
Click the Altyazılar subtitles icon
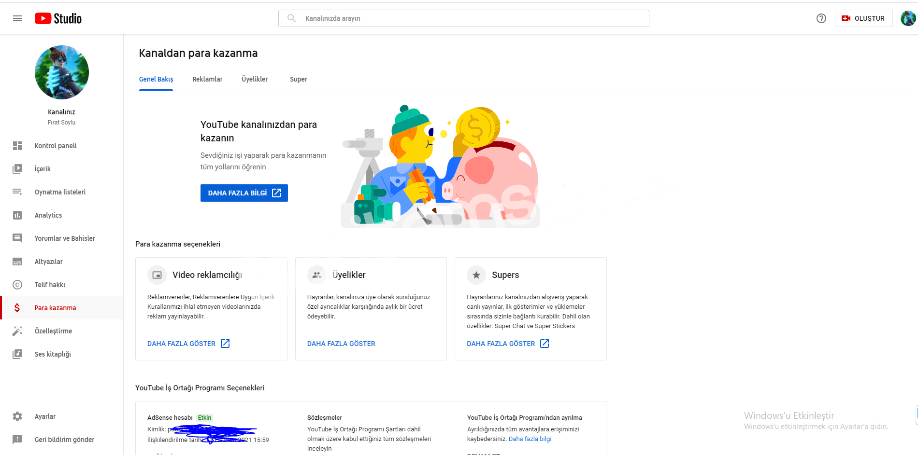17,262
